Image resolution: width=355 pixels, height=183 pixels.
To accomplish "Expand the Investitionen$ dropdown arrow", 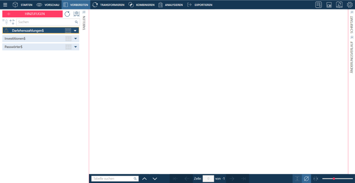I will coord(75,39).
